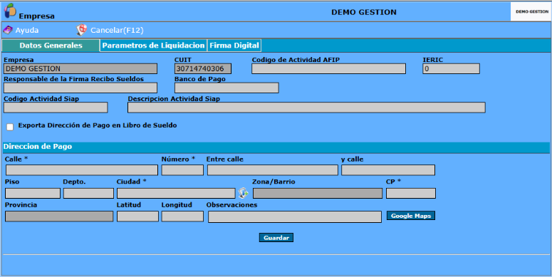Screen dimensions: 552x277
Task: Click the Longitud input field
Action: click(182, 216)
